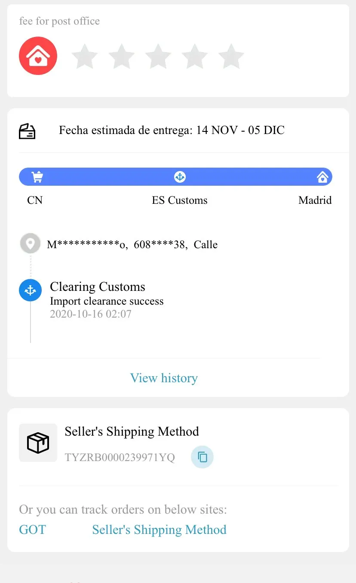The height and width of the screenshot is (583, 356).
Task: Rate one star for post office
Action: 84,56
